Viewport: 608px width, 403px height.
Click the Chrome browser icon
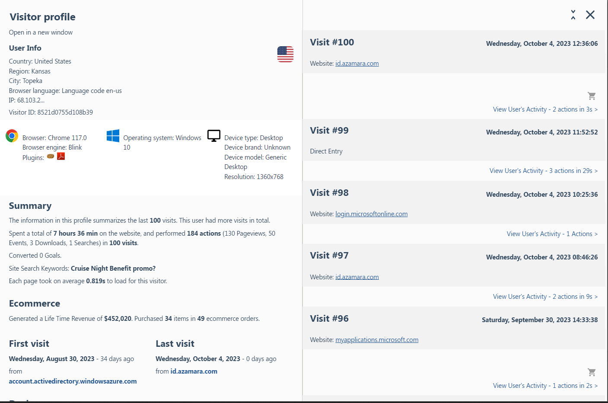pyautogui.click(x=12, y=136)
